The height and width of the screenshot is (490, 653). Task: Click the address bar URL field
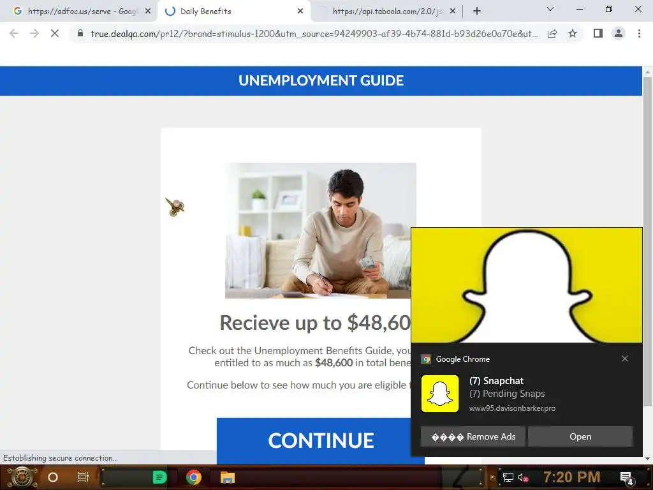pos(314,34)
